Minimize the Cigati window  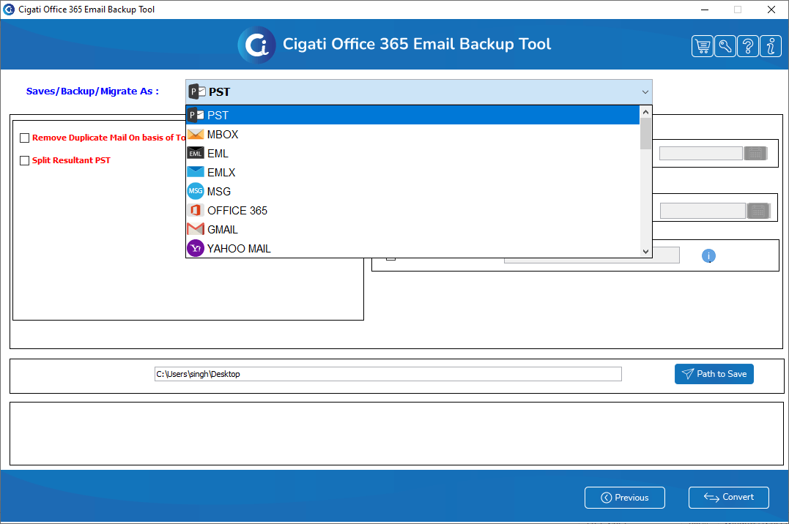(x=705, y=10)
